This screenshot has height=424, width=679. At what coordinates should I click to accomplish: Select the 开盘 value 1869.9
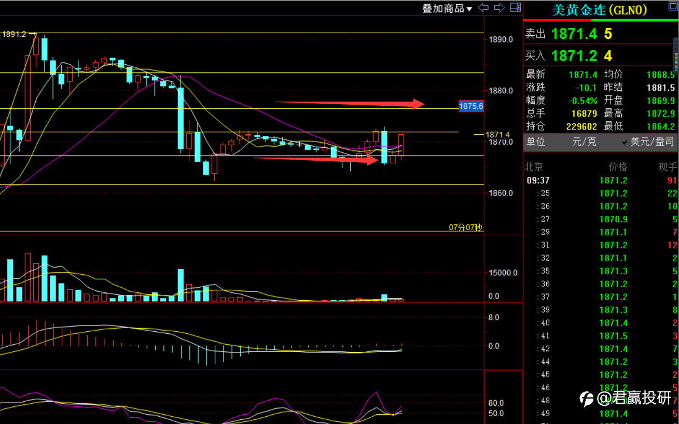click(661, 101)
